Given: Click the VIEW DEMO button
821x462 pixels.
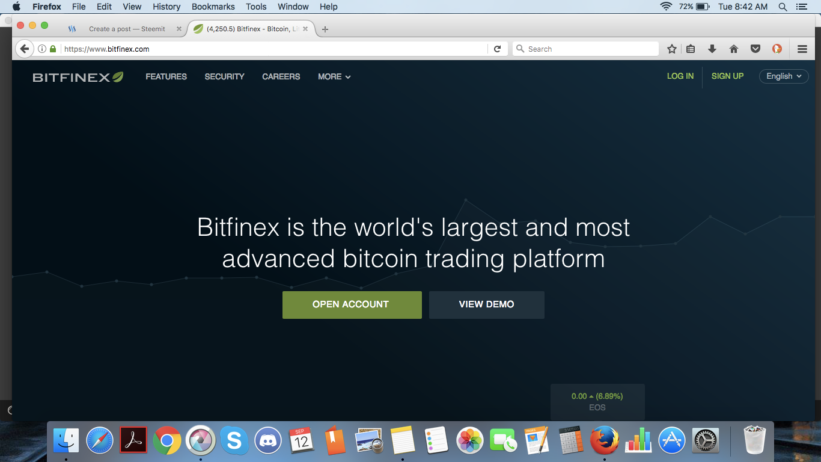Looking at the screenshot, I should pos(487,304).
